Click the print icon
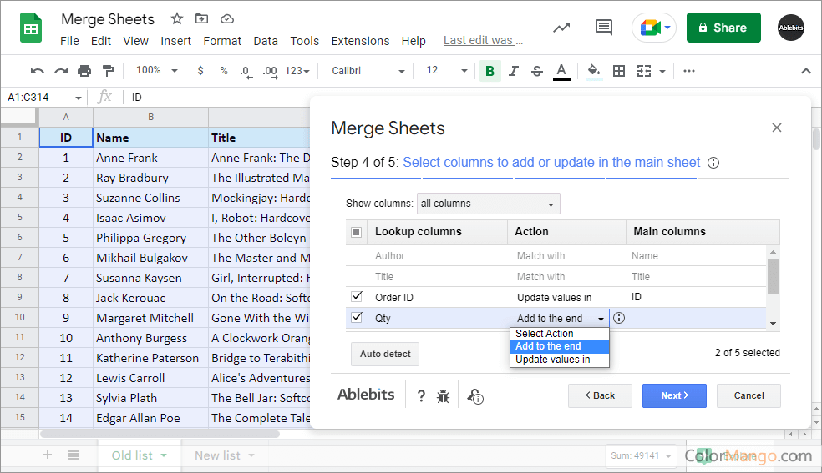Screen dimensions: 822x473 pyautogui.click(x=84, y=71)
